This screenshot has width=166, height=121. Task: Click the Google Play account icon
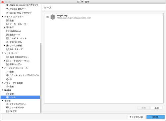[x=7, y=13]
